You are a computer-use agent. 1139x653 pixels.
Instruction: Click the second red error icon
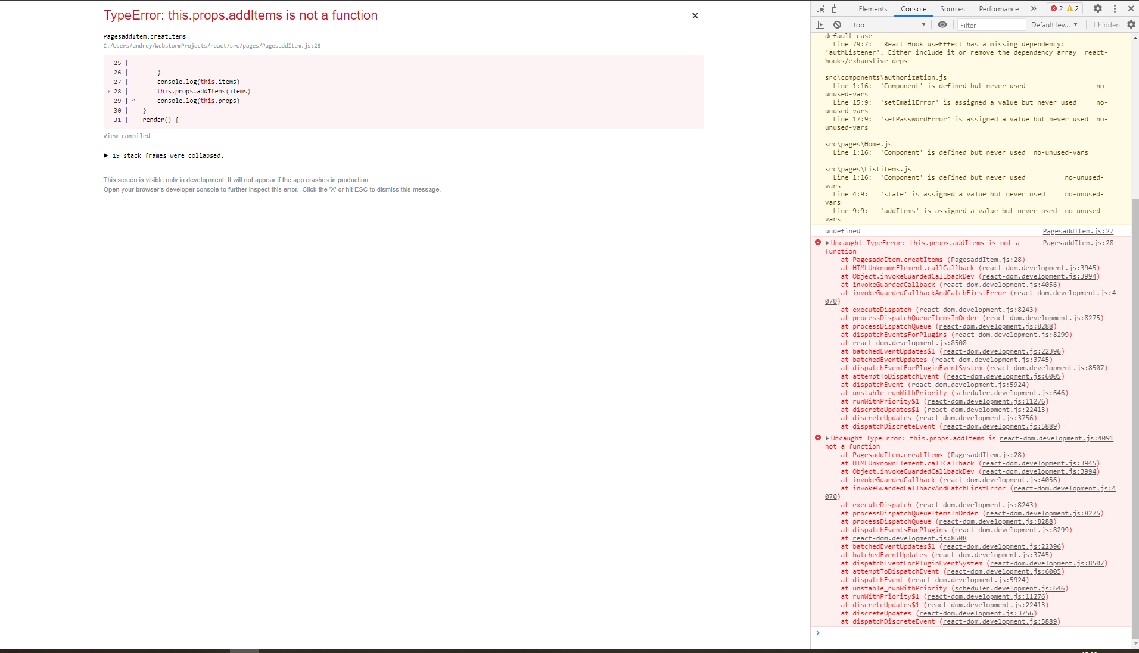tap(818, 438)
